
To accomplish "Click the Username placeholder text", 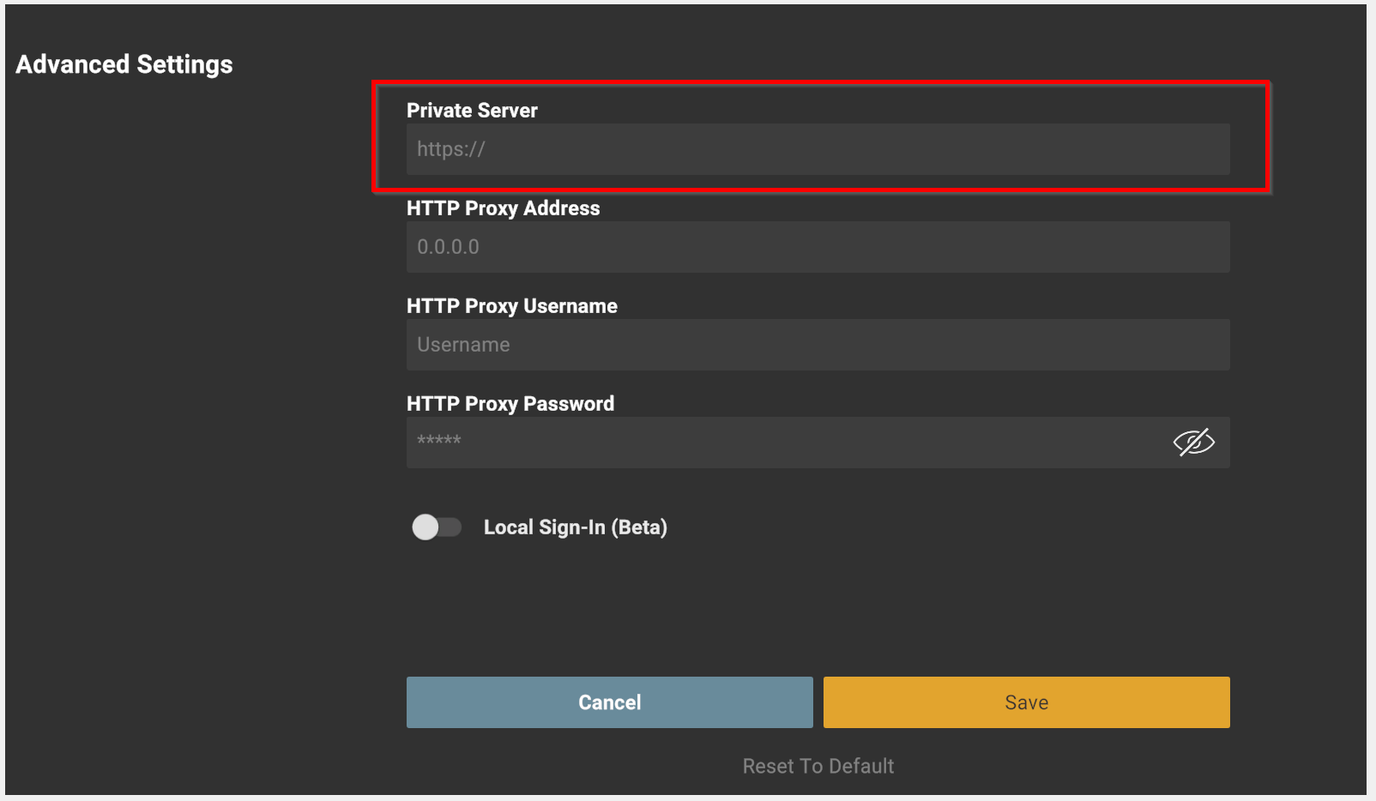I will (463, 345).
